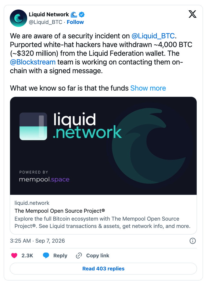Click the wave emoji beside account name
207x284 pixels.
(74, 14)
